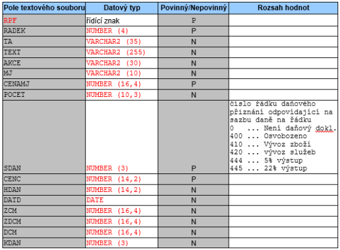Click the 'Pole textového souboru' column header
The image size is (340, 250).
pyautogui.click(x=45, y=8)
